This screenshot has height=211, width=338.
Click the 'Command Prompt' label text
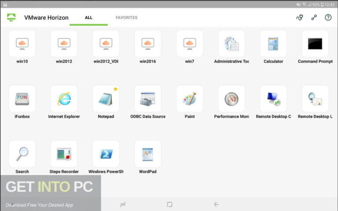point(315,62)
